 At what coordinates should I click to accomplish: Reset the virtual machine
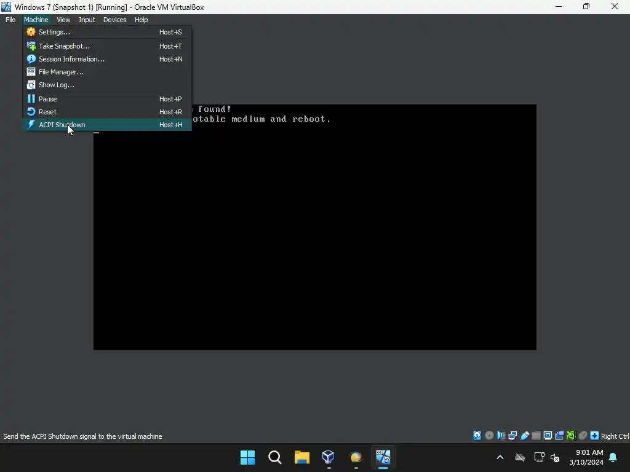tap(107, 112)
